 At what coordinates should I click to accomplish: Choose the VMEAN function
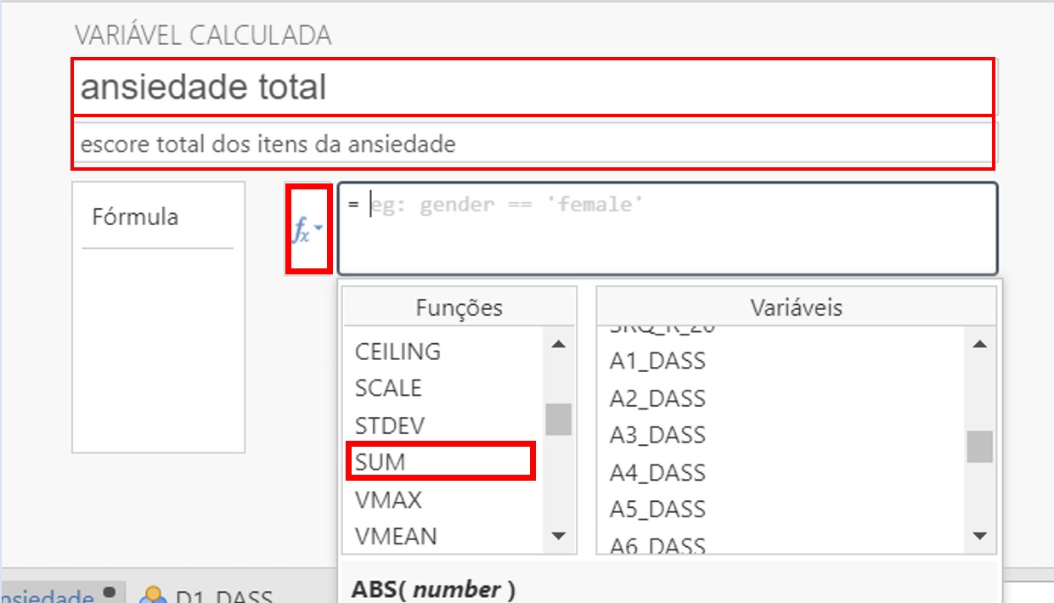[x=396, y=536]
